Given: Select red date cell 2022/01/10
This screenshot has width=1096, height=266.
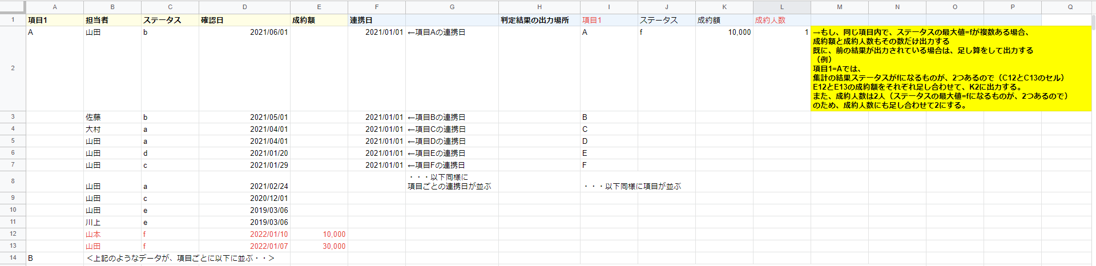Looking at the screenshot, I should point(244,234).
